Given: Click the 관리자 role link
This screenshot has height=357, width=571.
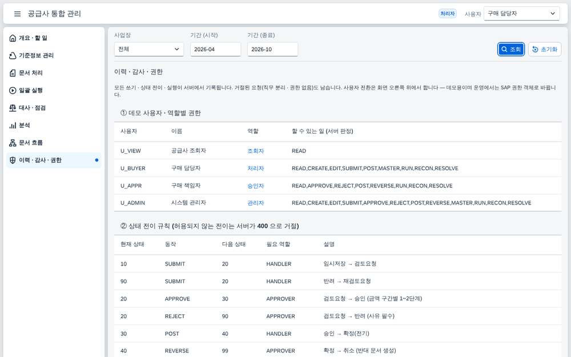Looking at the screenshot, I should (256, 203).
